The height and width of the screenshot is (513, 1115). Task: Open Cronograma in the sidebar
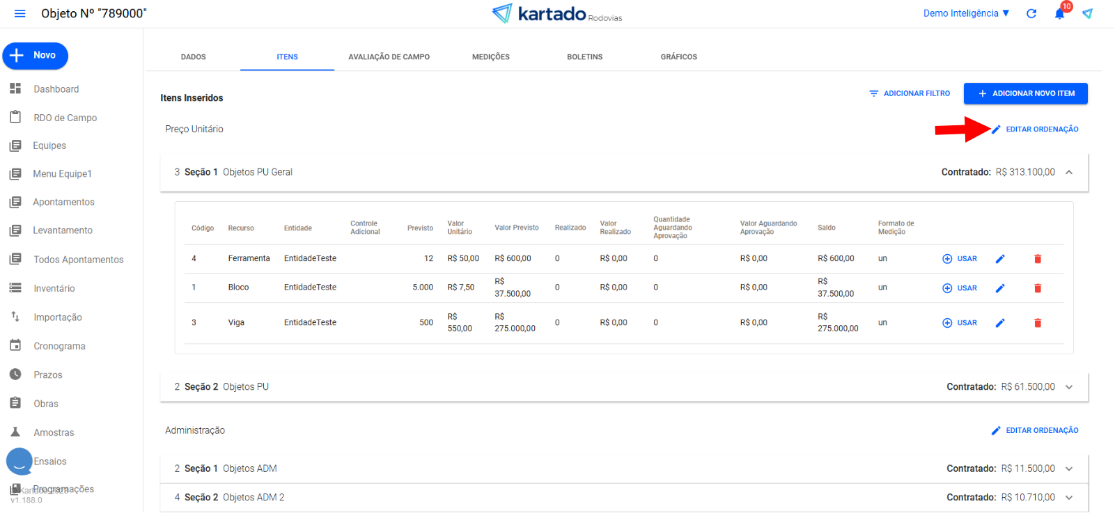[x=59, y=346]
